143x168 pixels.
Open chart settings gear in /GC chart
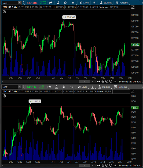point(64,87)
